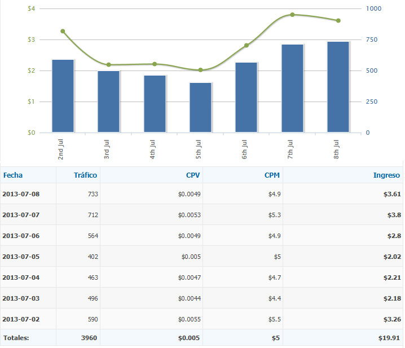Click income value $2.02
405x348 pixels.
click(x=392, y=257)
